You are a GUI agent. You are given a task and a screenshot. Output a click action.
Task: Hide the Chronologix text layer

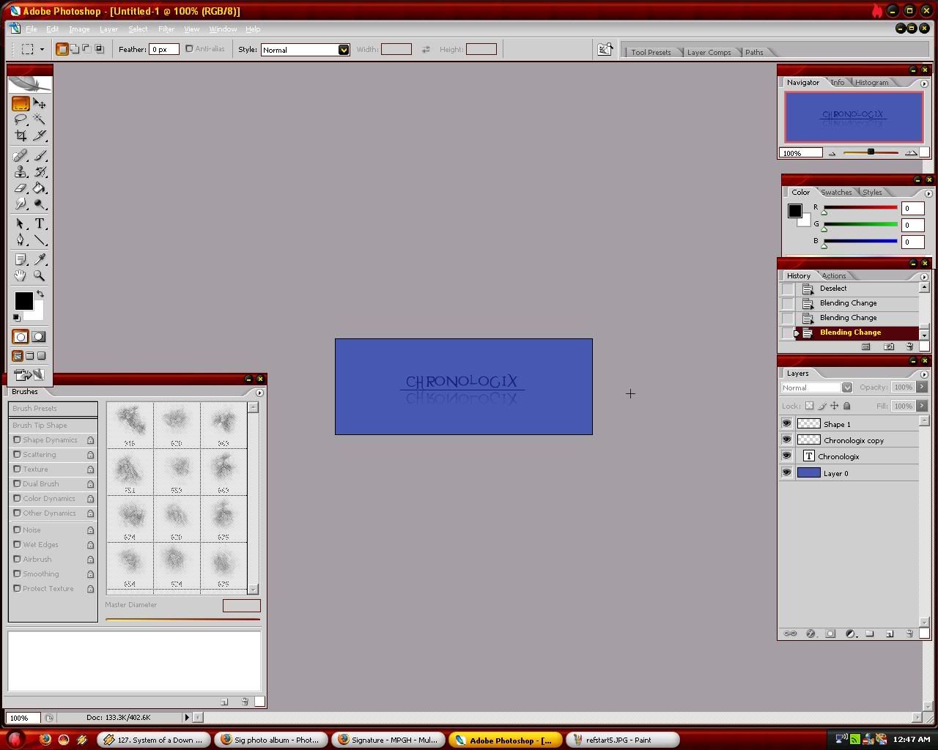tap(786, 456)
